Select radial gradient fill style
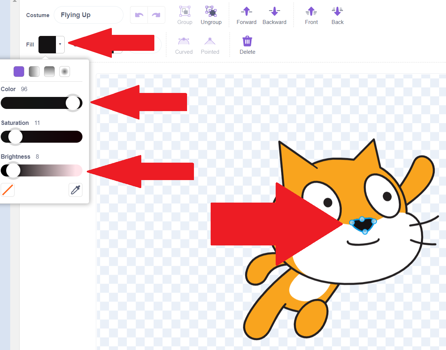446x350 pixels. (65, 72)
